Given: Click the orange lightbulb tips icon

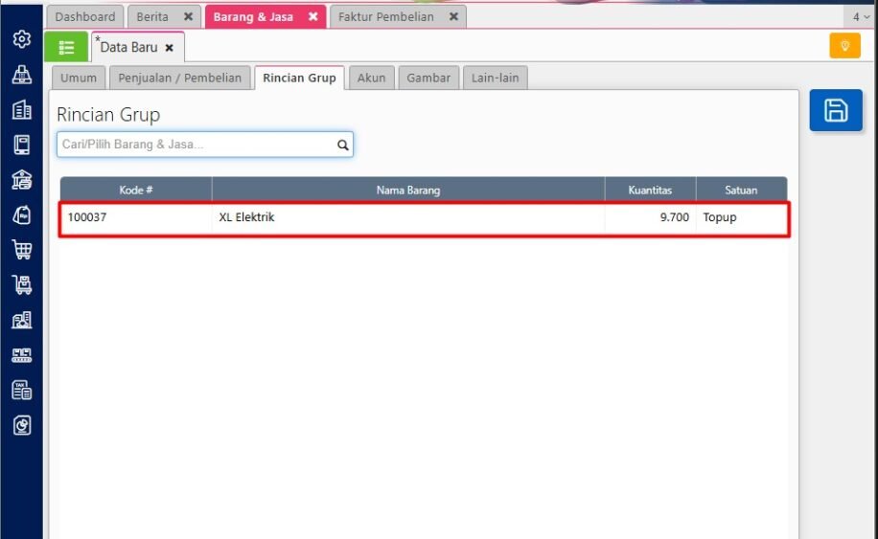Looking at the screenshot, I should coord(844,46).
